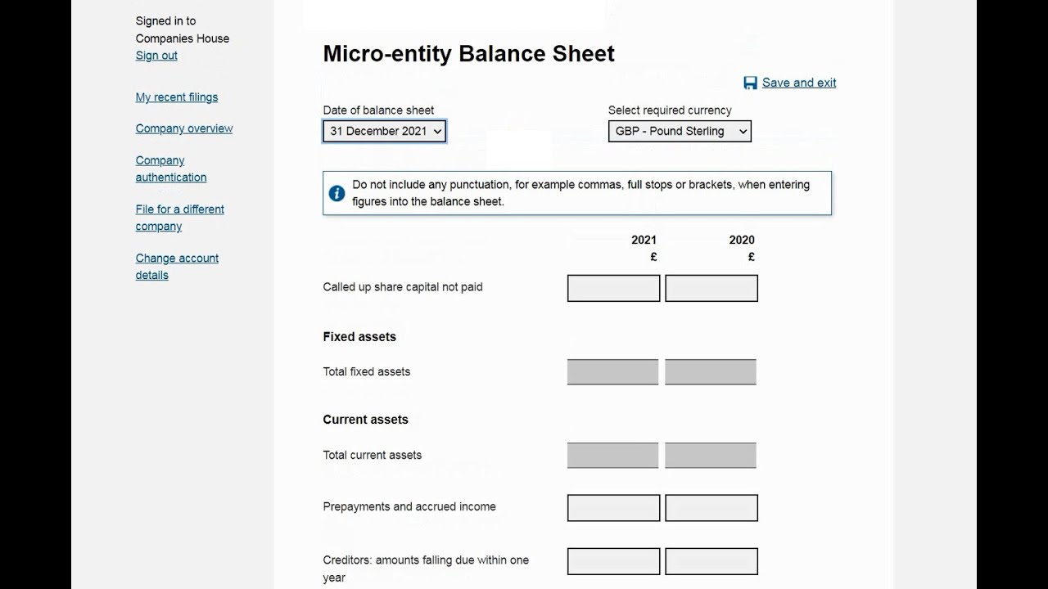Open the GBP - Pound Sterling currency dropdown

pyautogui.click(x=680, y=131)
